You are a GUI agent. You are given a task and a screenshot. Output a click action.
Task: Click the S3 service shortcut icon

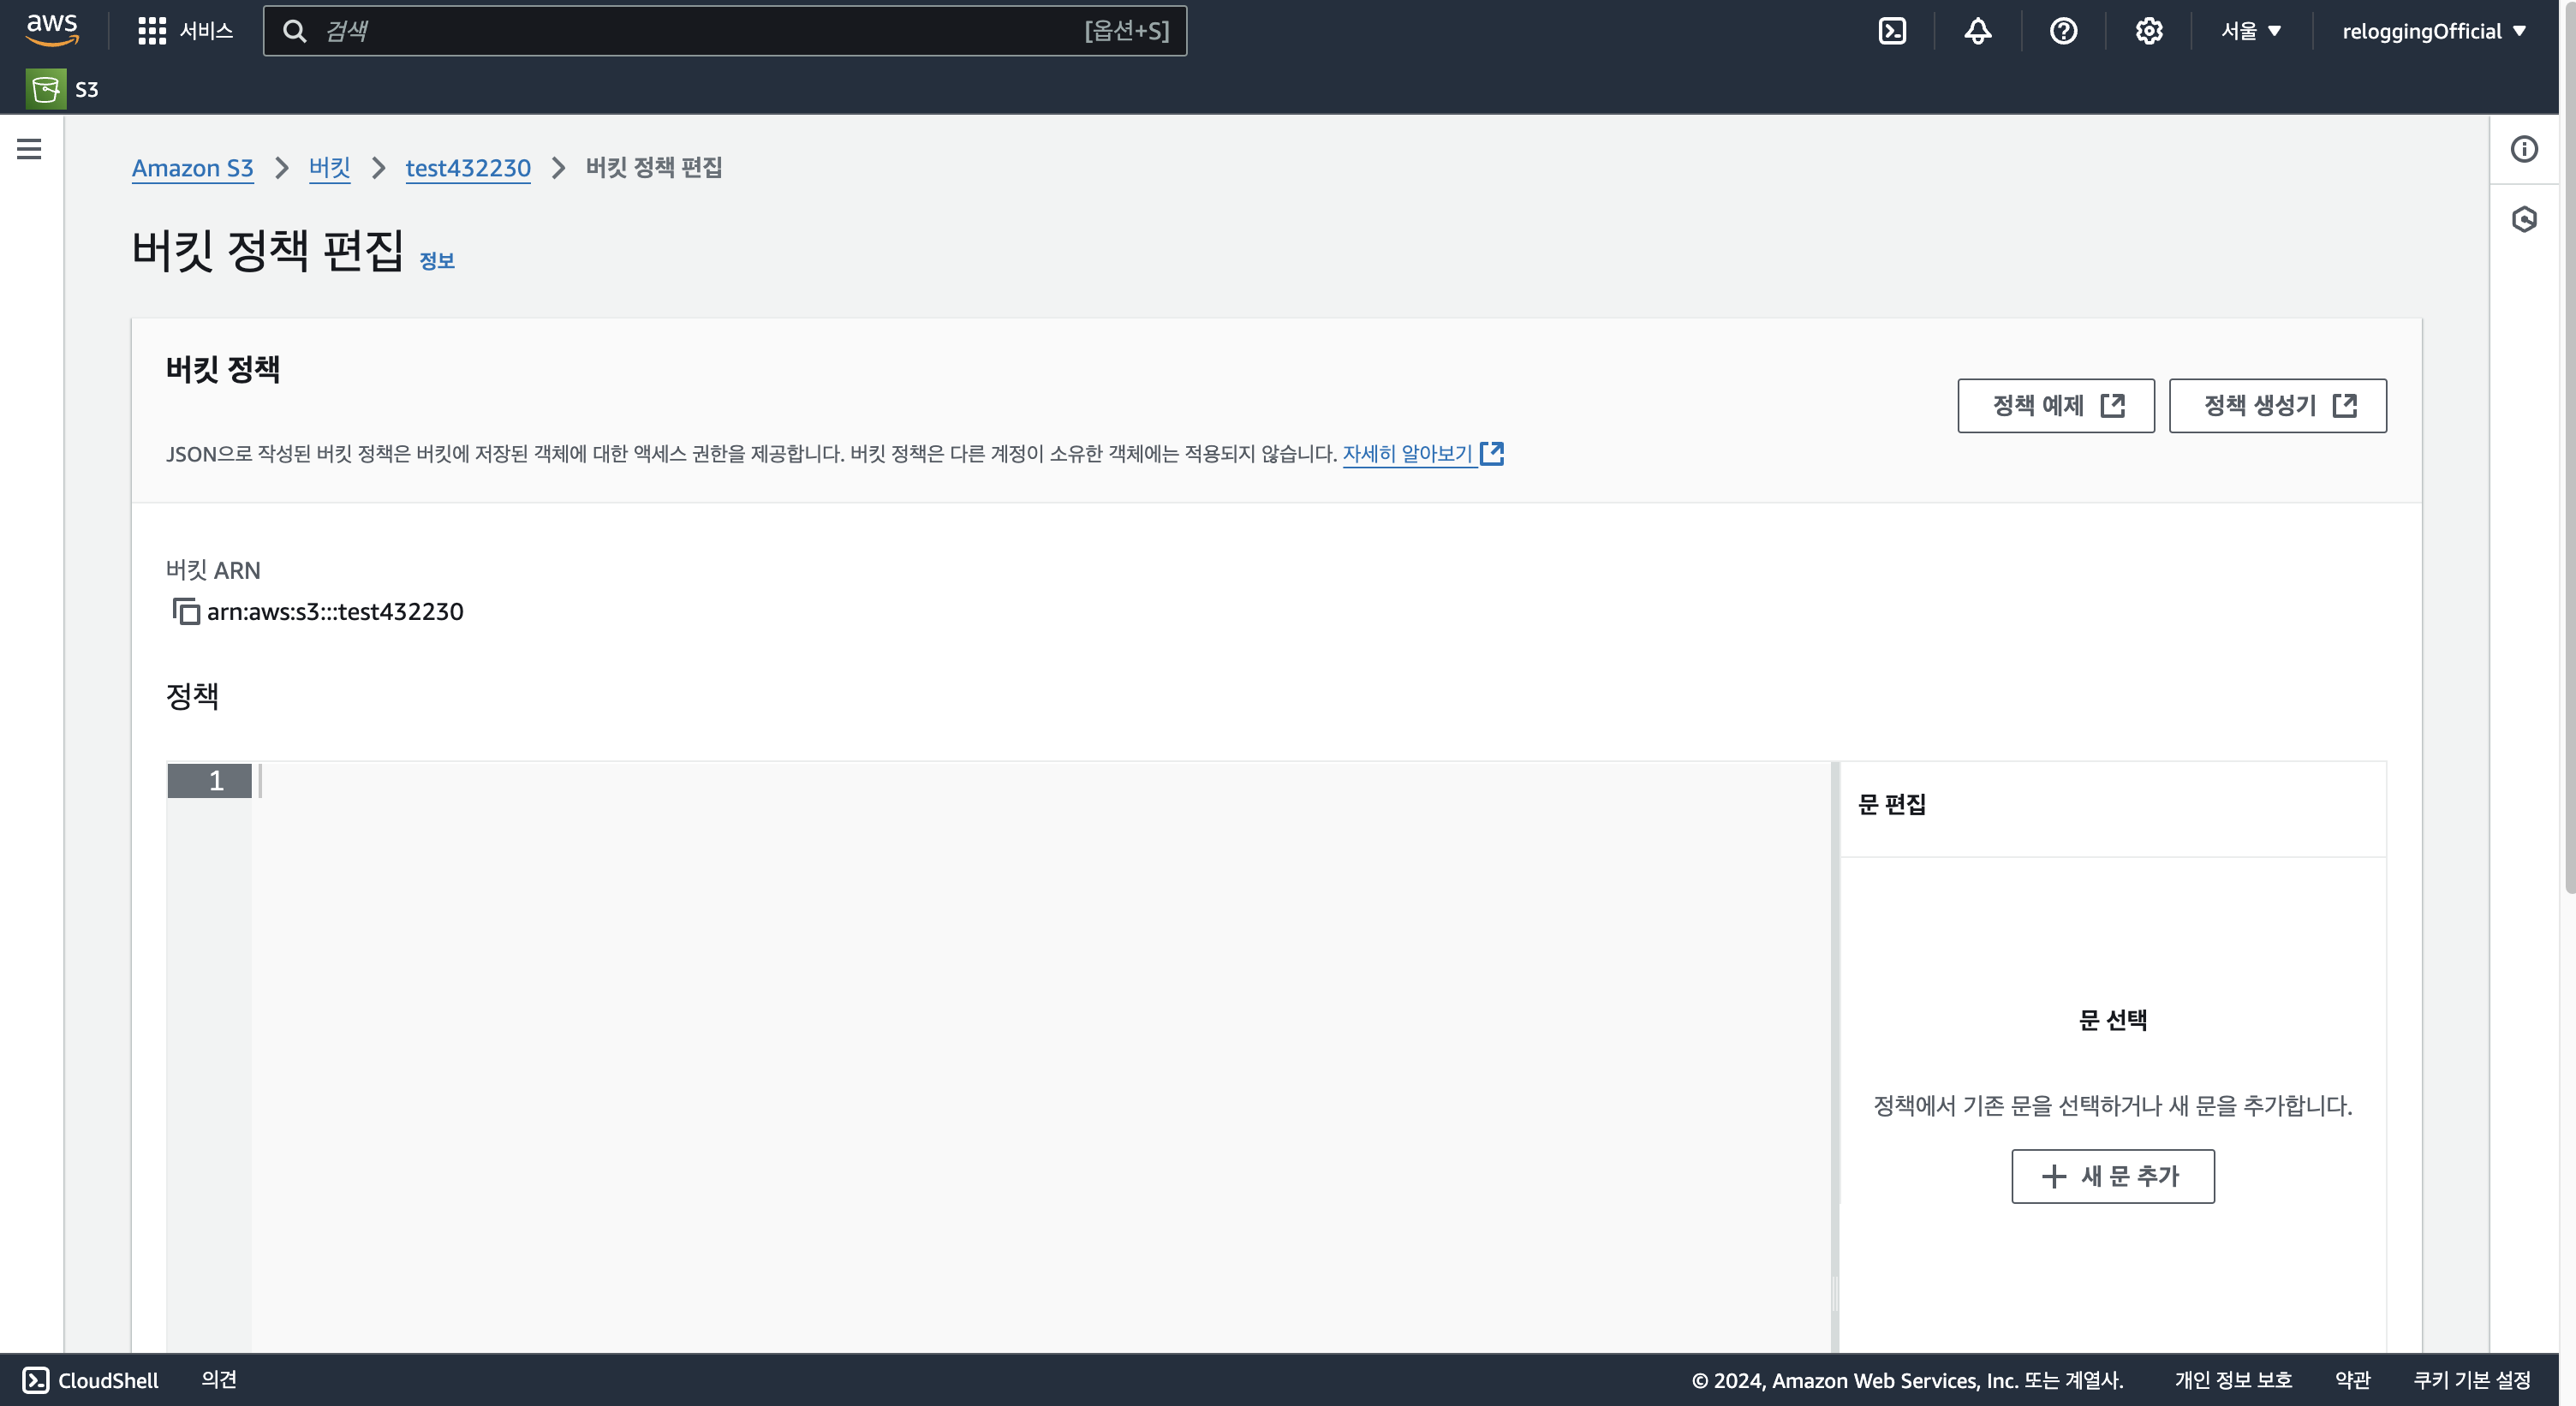pyautogui.click(x=46, y=89)
